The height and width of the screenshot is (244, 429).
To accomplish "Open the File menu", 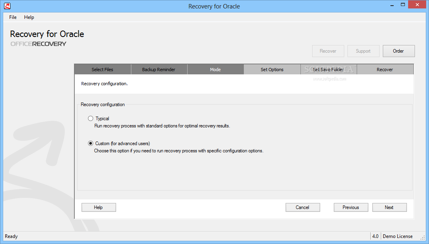I will pos(13,17).
